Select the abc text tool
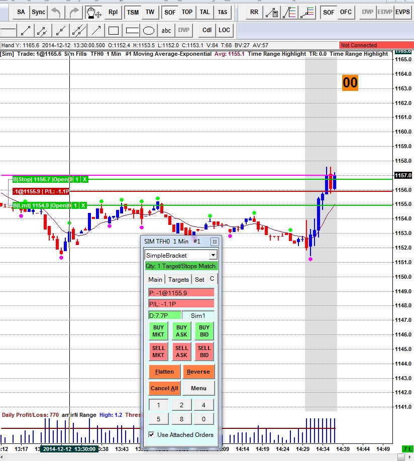Viewport: 414px width, 461px height. pyautogui.click(x=166, y=30)
